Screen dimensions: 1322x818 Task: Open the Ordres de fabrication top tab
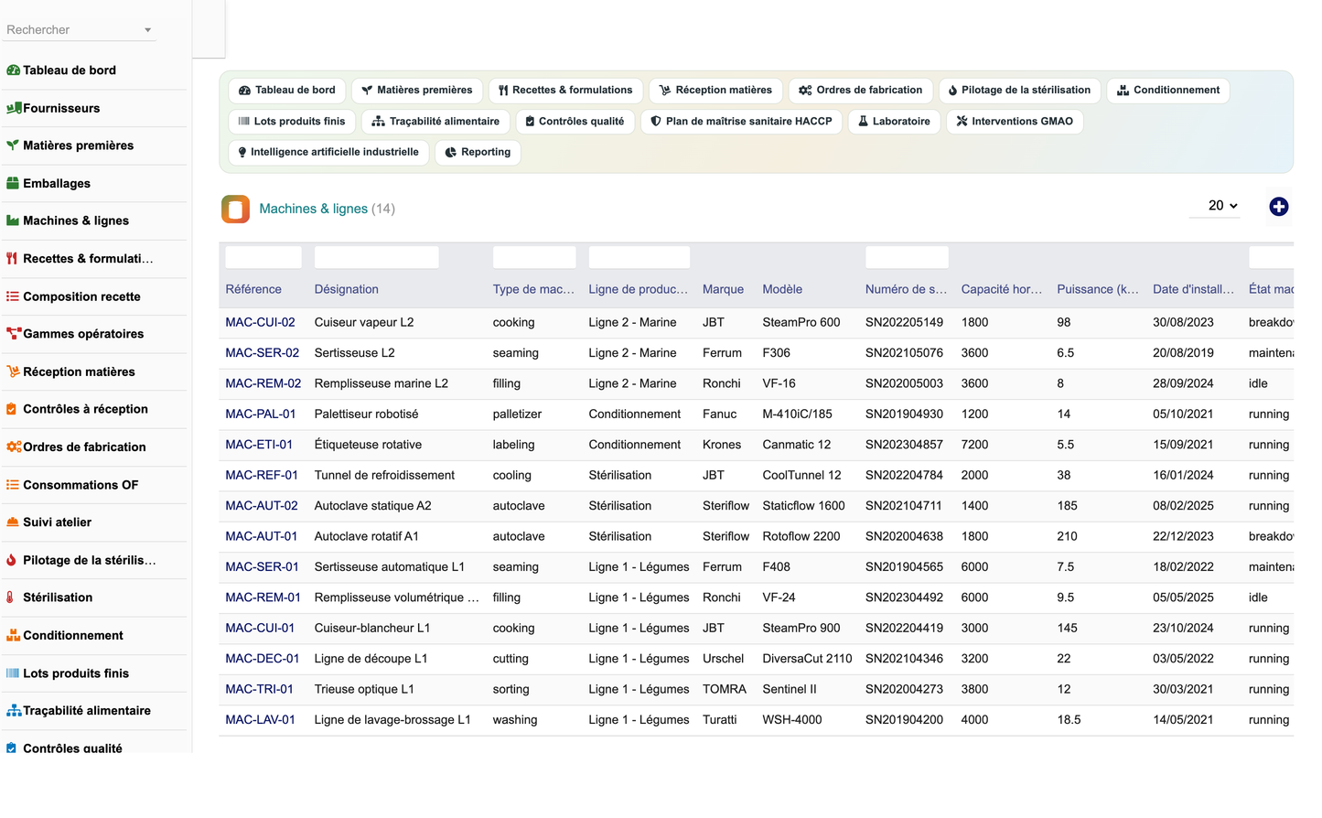tap(861, 91)
